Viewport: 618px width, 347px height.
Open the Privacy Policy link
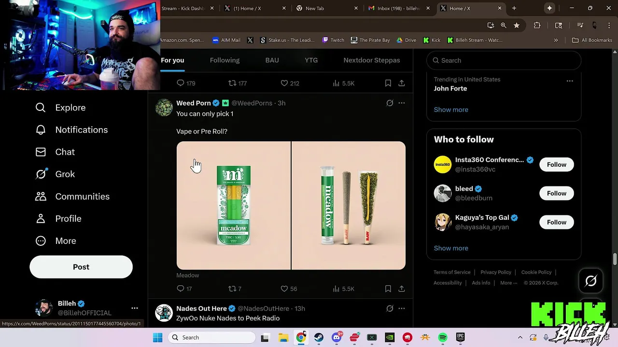tap(496, 272)
